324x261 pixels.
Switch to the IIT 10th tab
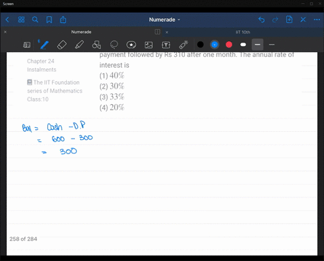point(243,32)
